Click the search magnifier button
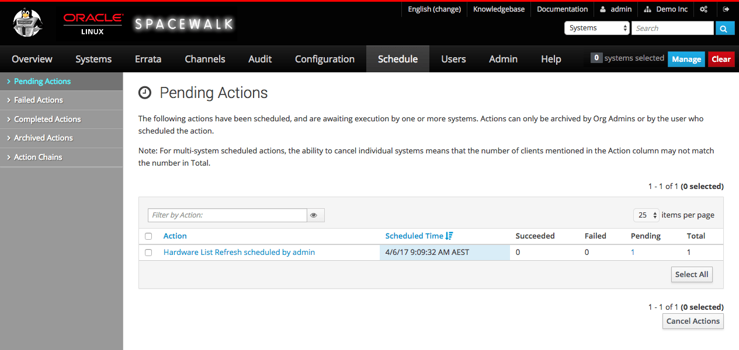 725,28
